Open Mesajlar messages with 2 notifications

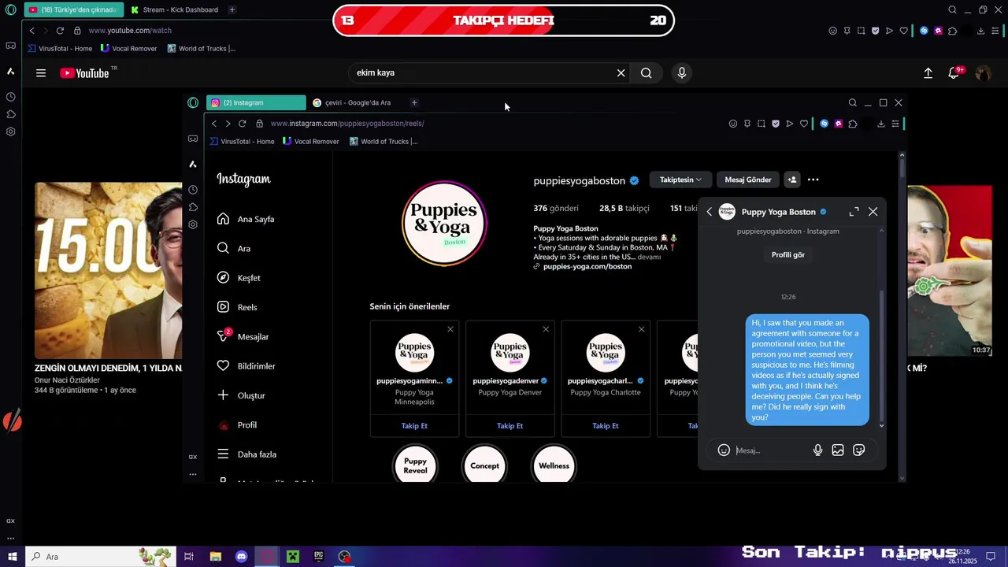[x=244, y=336]
